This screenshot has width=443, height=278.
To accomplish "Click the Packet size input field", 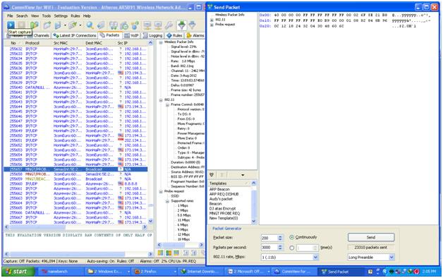I will 269,238.
